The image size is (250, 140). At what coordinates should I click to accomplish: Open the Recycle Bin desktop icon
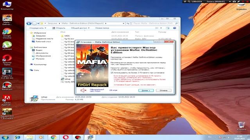(x=241, y=126)
